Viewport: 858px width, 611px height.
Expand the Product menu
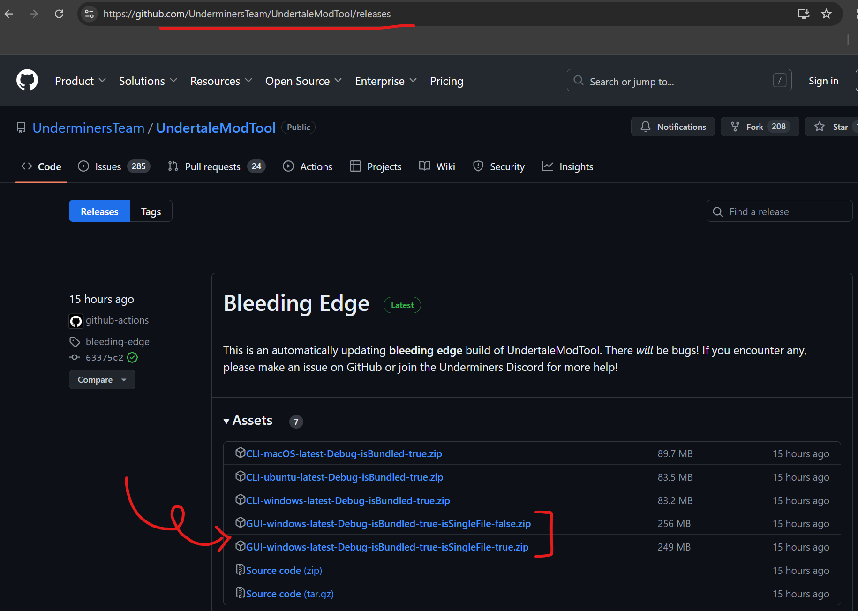pos(80,81)
